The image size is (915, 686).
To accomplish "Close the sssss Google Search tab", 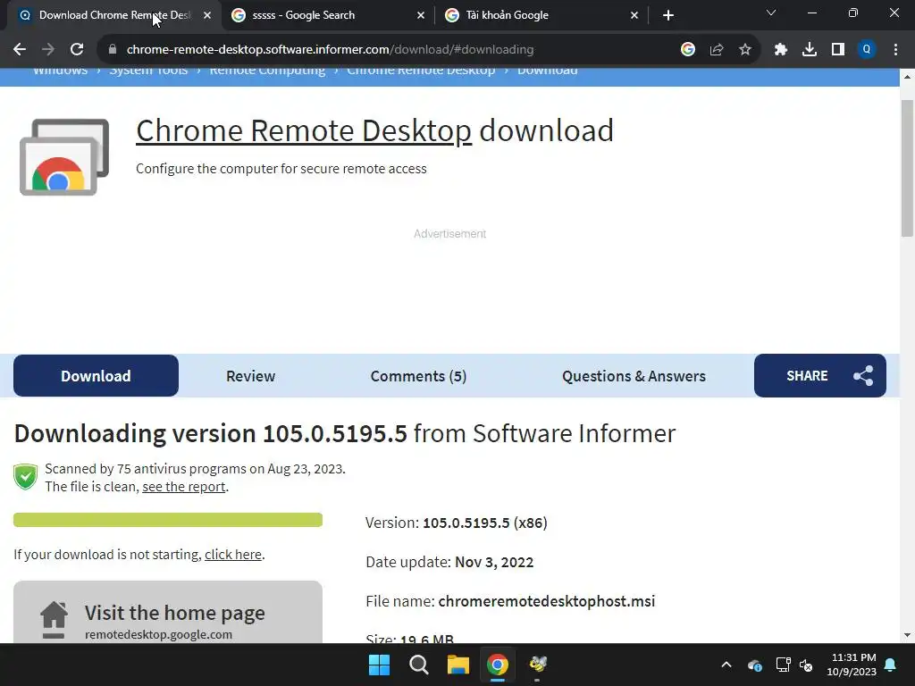I will coord(421,15).
